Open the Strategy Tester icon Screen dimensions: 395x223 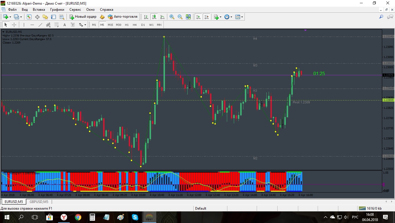click(62, 17)
